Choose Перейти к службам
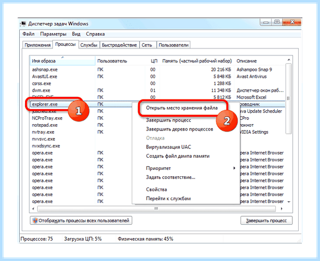Image resolution: width=320 pixels, height=261 pixels. [x=168, y=199]
